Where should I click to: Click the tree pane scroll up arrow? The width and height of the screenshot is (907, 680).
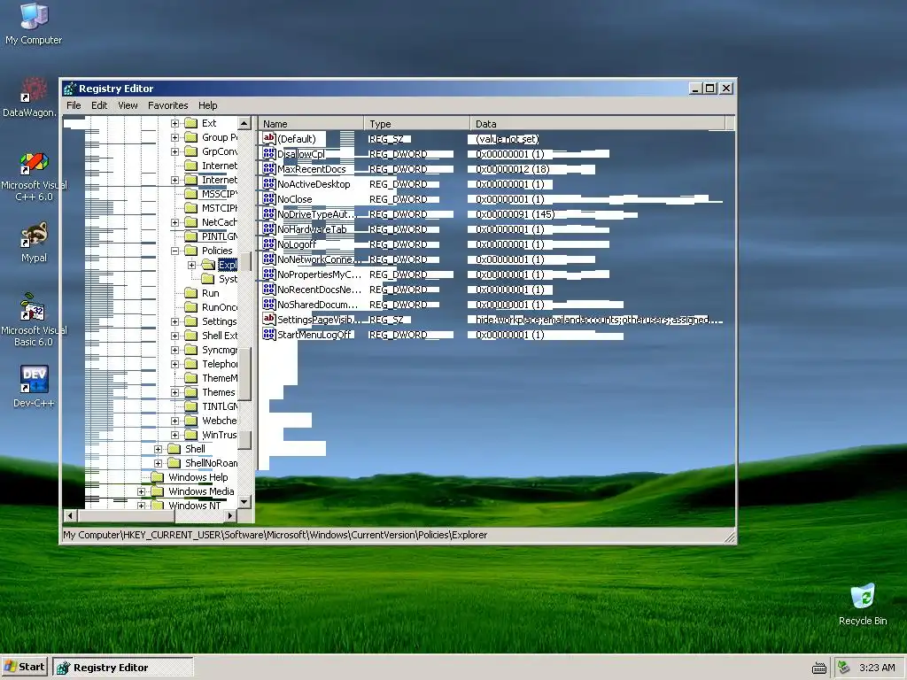click(x=244, y=123)
